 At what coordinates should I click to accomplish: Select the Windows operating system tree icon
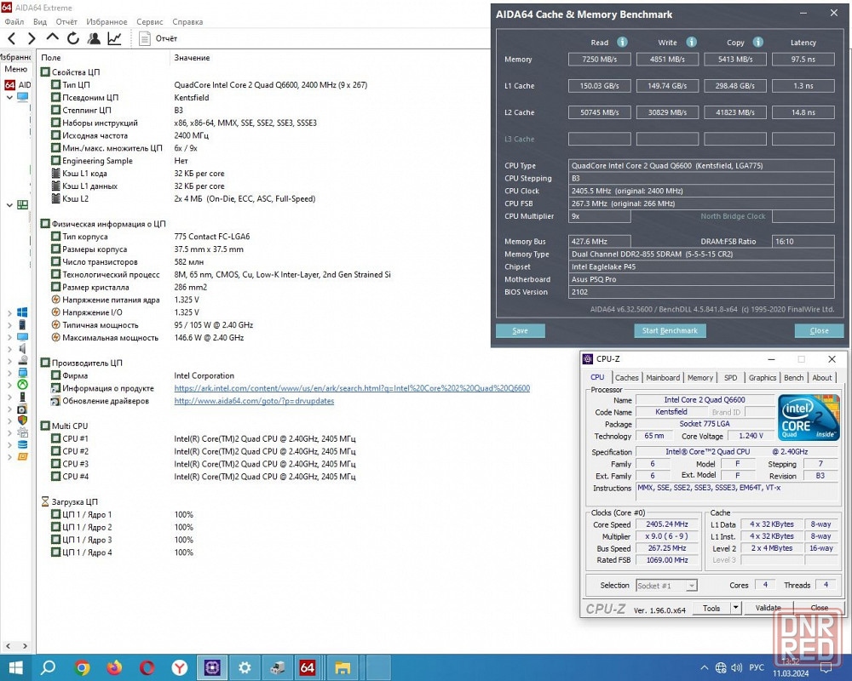(22, 312)
